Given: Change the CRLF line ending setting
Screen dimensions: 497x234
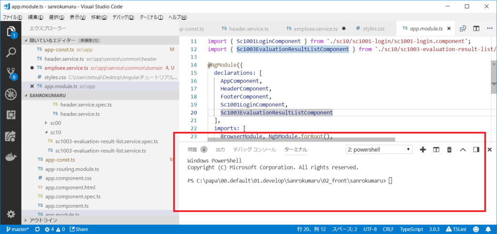Looking at the screenshot, I should [388, 229].
